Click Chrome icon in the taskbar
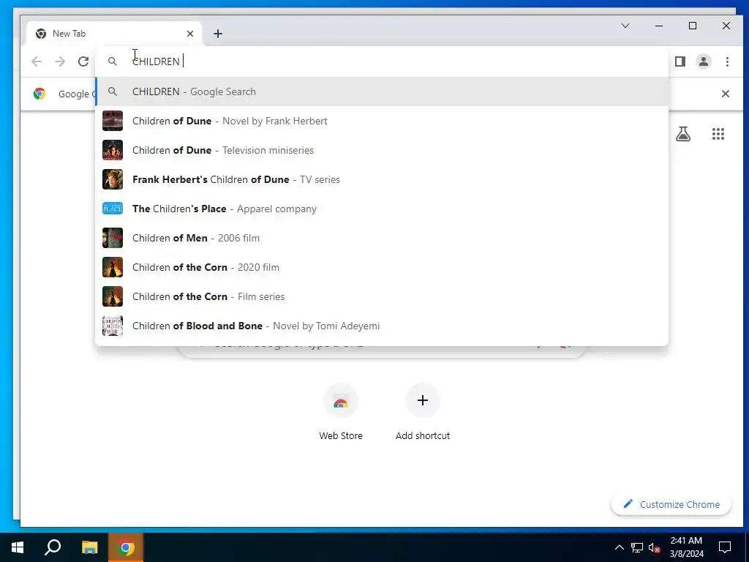 126,547
